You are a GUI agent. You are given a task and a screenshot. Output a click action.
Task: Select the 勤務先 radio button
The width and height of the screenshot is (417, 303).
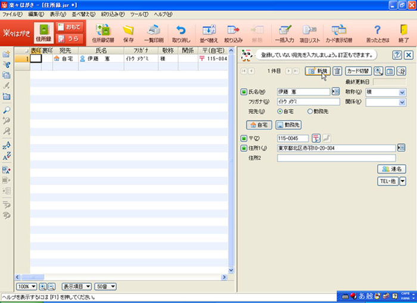(x=310, y=112)
